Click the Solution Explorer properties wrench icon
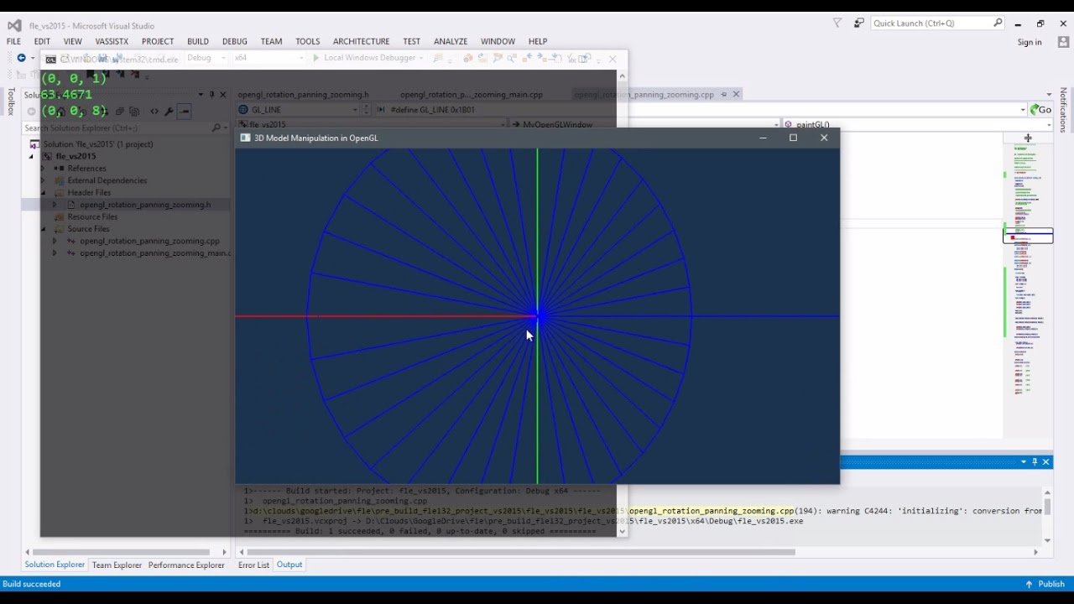The height and width of the screenshot is (604, 1074). [x=169, y=111]
